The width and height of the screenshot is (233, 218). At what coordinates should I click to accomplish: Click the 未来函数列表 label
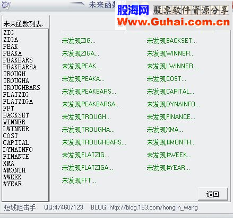(x=23, y=24)
